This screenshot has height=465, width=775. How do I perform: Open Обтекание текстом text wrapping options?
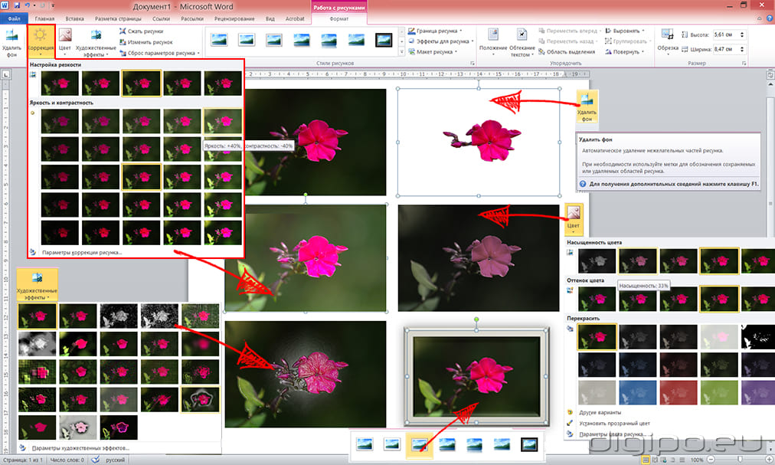[522, 42]
